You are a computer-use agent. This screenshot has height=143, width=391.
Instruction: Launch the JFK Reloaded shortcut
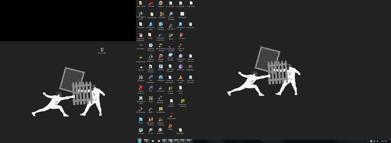coord(141,110)
